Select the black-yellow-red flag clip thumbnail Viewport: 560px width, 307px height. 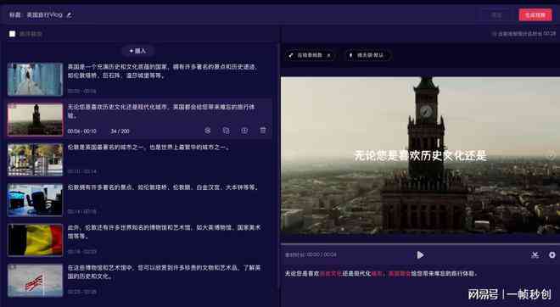click(x=35, y=240)
